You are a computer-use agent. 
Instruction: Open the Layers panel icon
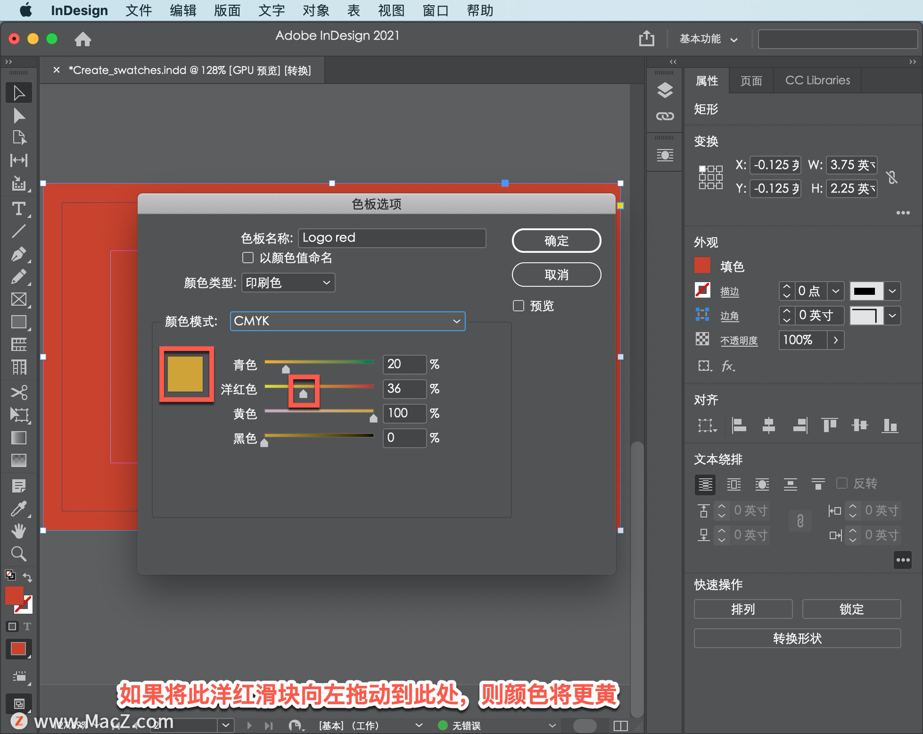[x=664, y=90]
